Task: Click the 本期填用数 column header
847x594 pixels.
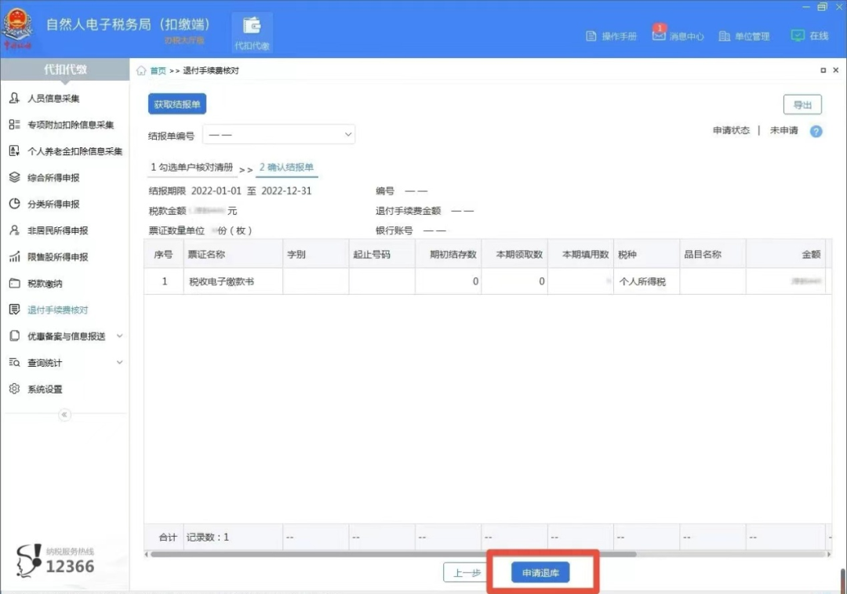Action: pyautogui.click(x=580, y=254)
